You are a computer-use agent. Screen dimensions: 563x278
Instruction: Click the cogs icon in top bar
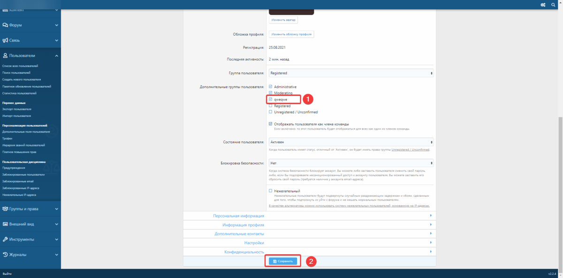click(543, 5)
